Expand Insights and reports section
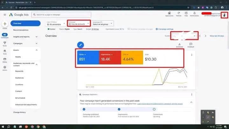This screenshot has width=229, height=129. click(x=25, y=37)
